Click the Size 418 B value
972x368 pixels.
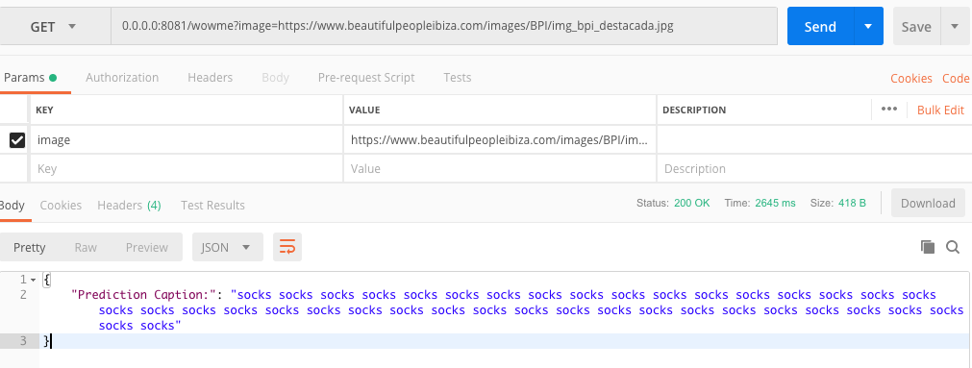tap(854, 203)
